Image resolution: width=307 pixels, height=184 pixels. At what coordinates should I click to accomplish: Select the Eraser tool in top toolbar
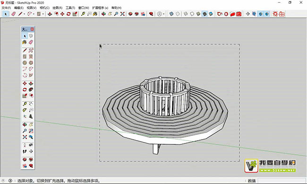13,14
